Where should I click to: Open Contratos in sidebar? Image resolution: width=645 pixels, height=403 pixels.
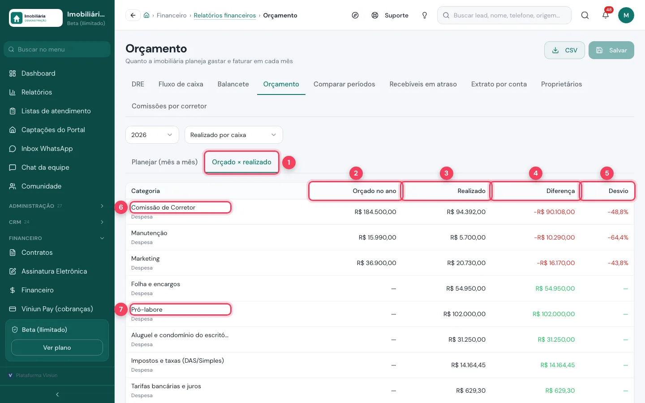57,253
